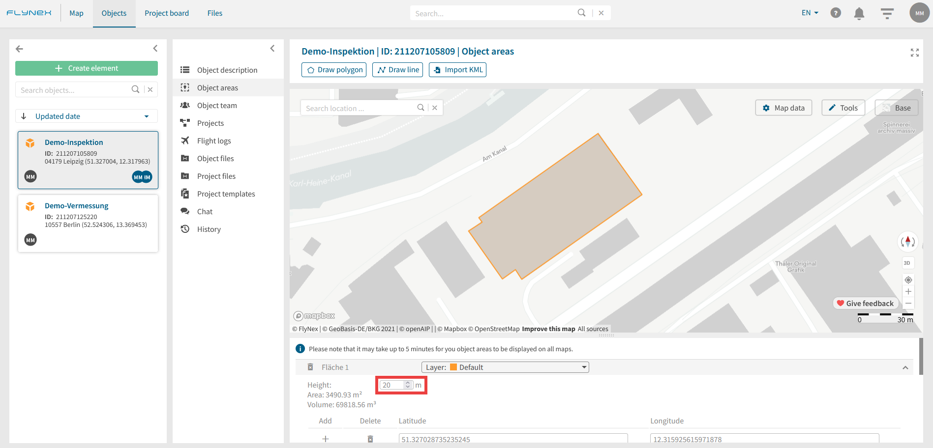Open the help question mark icon
933x448 pixels.
tap(835, 13)
